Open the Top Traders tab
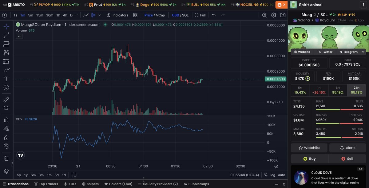369x188 pixels. point(46,184)
